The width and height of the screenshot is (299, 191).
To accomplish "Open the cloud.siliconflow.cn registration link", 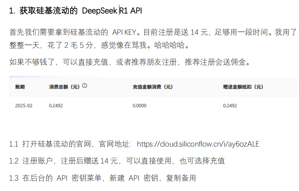I will (198, 144).
